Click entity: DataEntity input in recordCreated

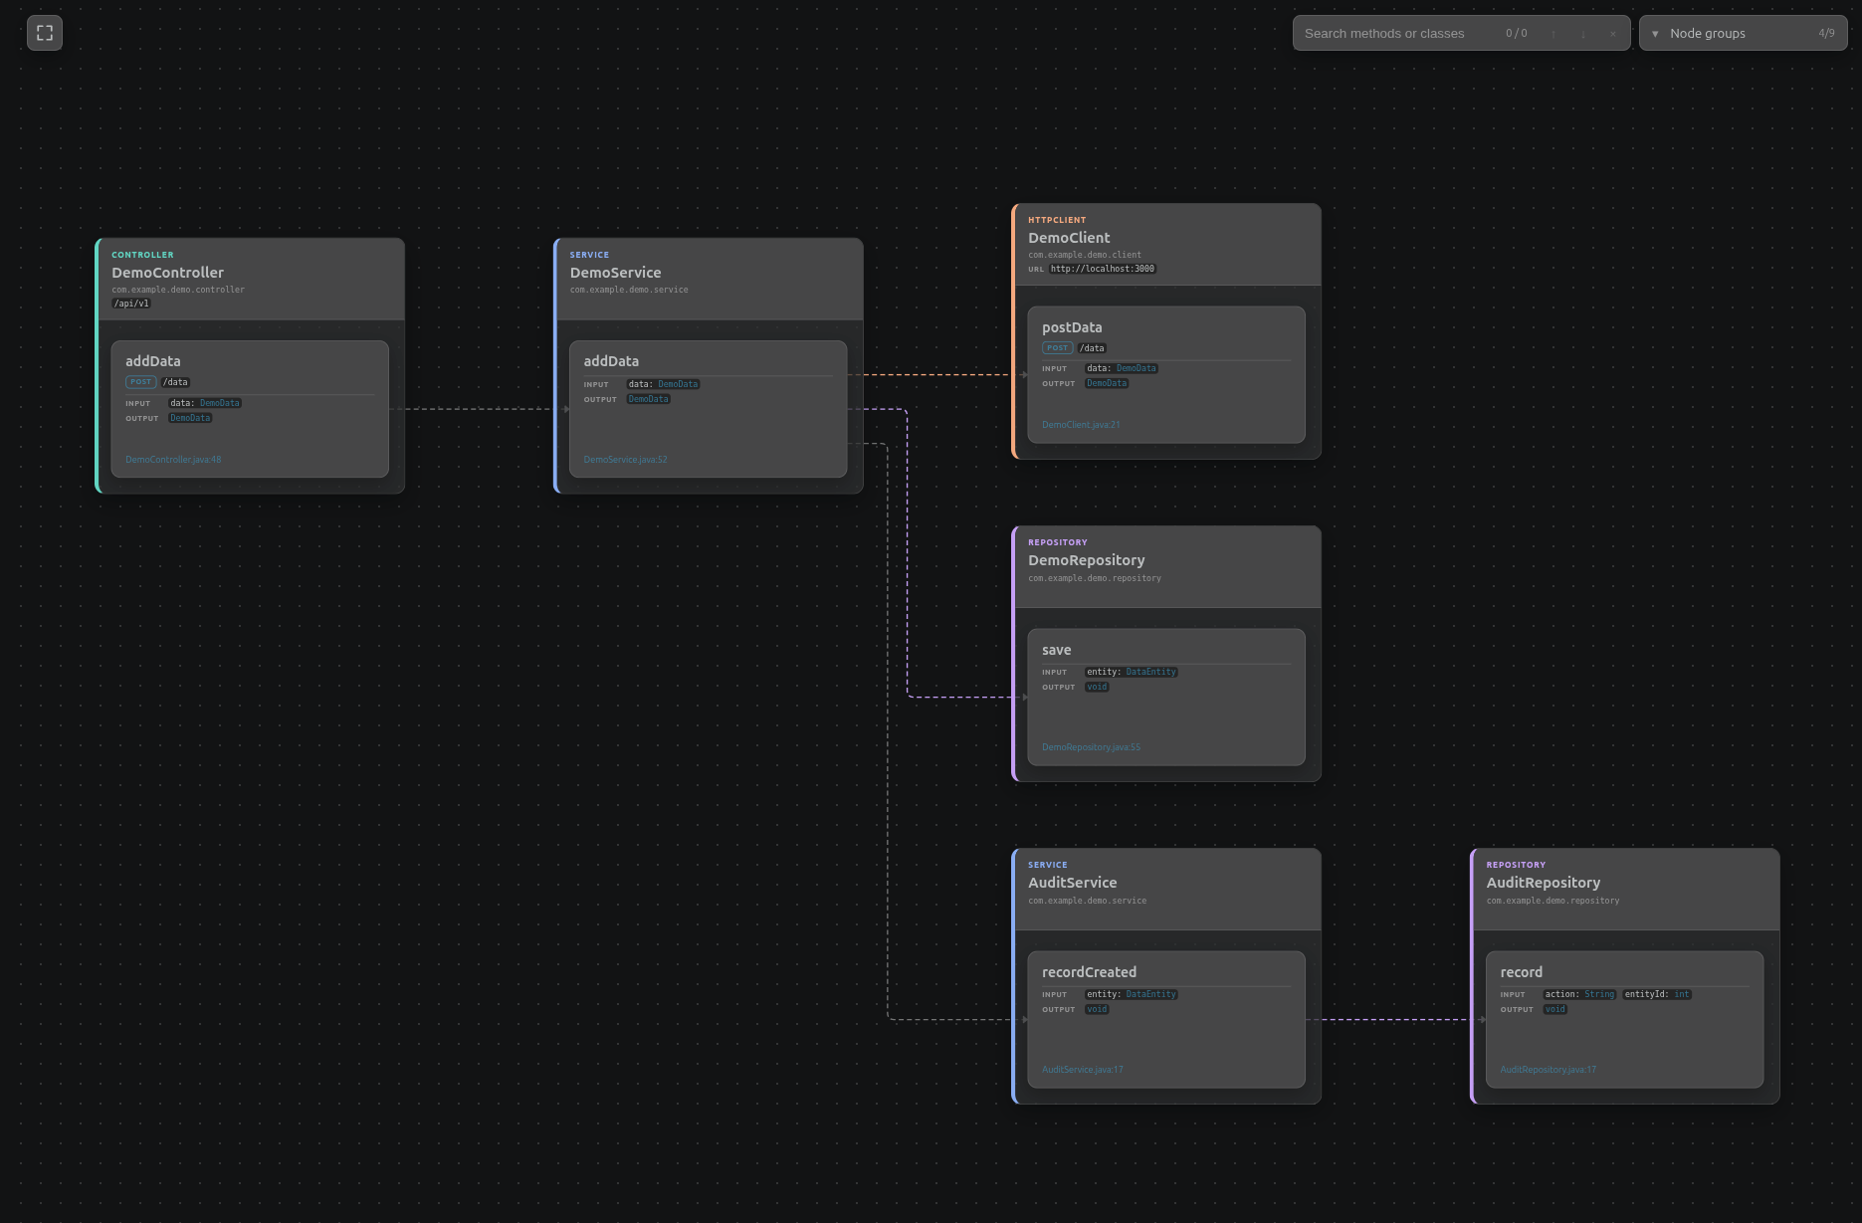[1132, 994]
